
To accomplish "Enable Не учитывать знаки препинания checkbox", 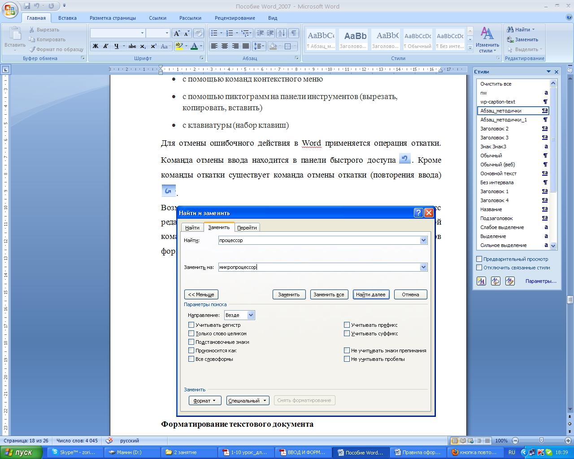I will 347,351.
